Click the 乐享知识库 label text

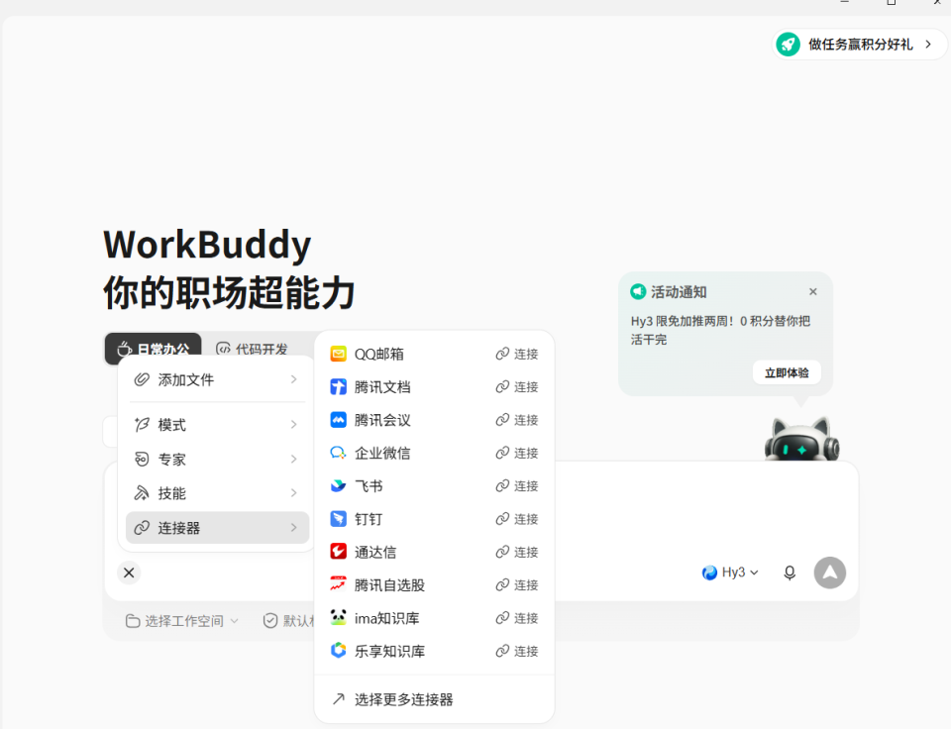pos(389,652)
